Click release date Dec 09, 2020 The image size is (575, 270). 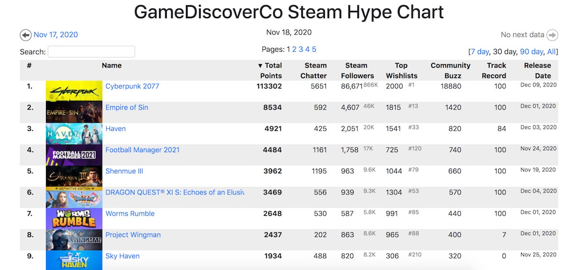click(539, 85)
